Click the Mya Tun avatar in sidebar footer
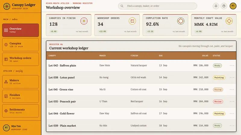The width and height of the screenshot is (241, 135). click(x=6, y=128)
